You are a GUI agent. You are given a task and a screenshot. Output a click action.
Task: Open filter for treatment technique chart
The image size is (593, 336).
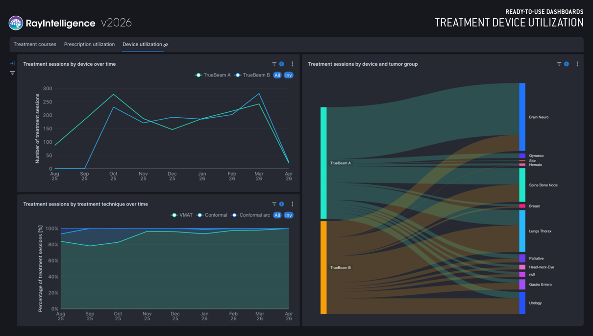pyautogui.click(x=274, y=204)
